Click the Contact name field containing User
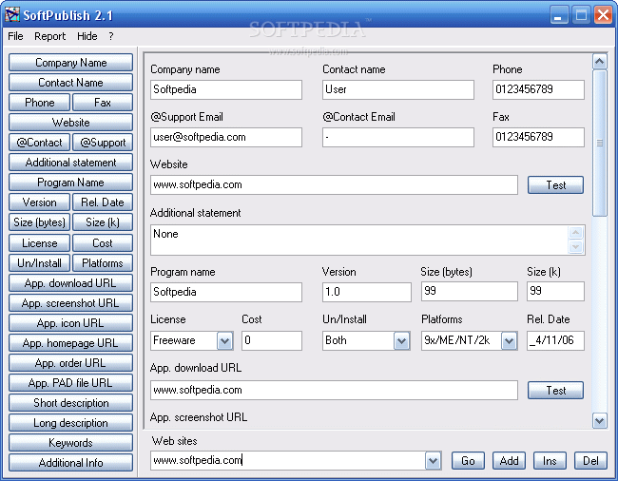This screenshot has width=618, height=481. tap(398, 89)
